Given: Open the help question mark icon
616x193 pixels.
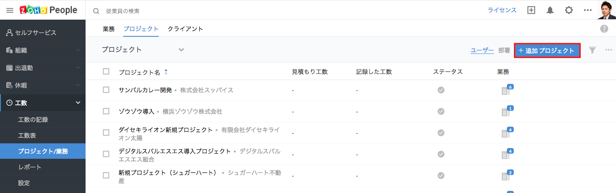Looking at the screenshot, I should click(604, 29).
